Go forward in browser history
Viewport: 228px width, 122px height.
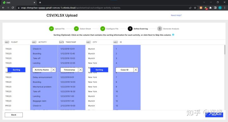8,8
